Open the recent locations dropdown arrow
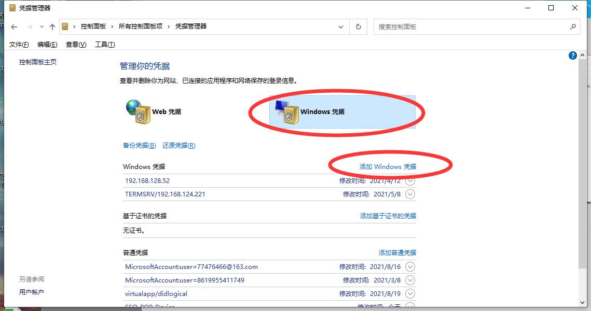Viewport: 591px width, 311px height. click(42, 27)
